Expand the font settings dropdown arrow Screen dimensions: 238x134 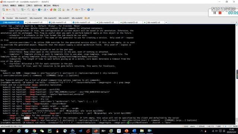click(47, 10)
